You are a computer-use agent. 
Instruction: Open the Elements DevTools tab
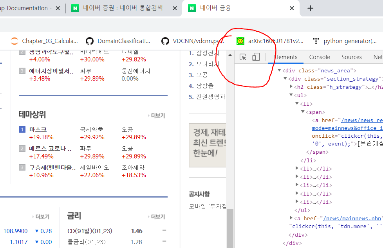[x=286, y=57]
